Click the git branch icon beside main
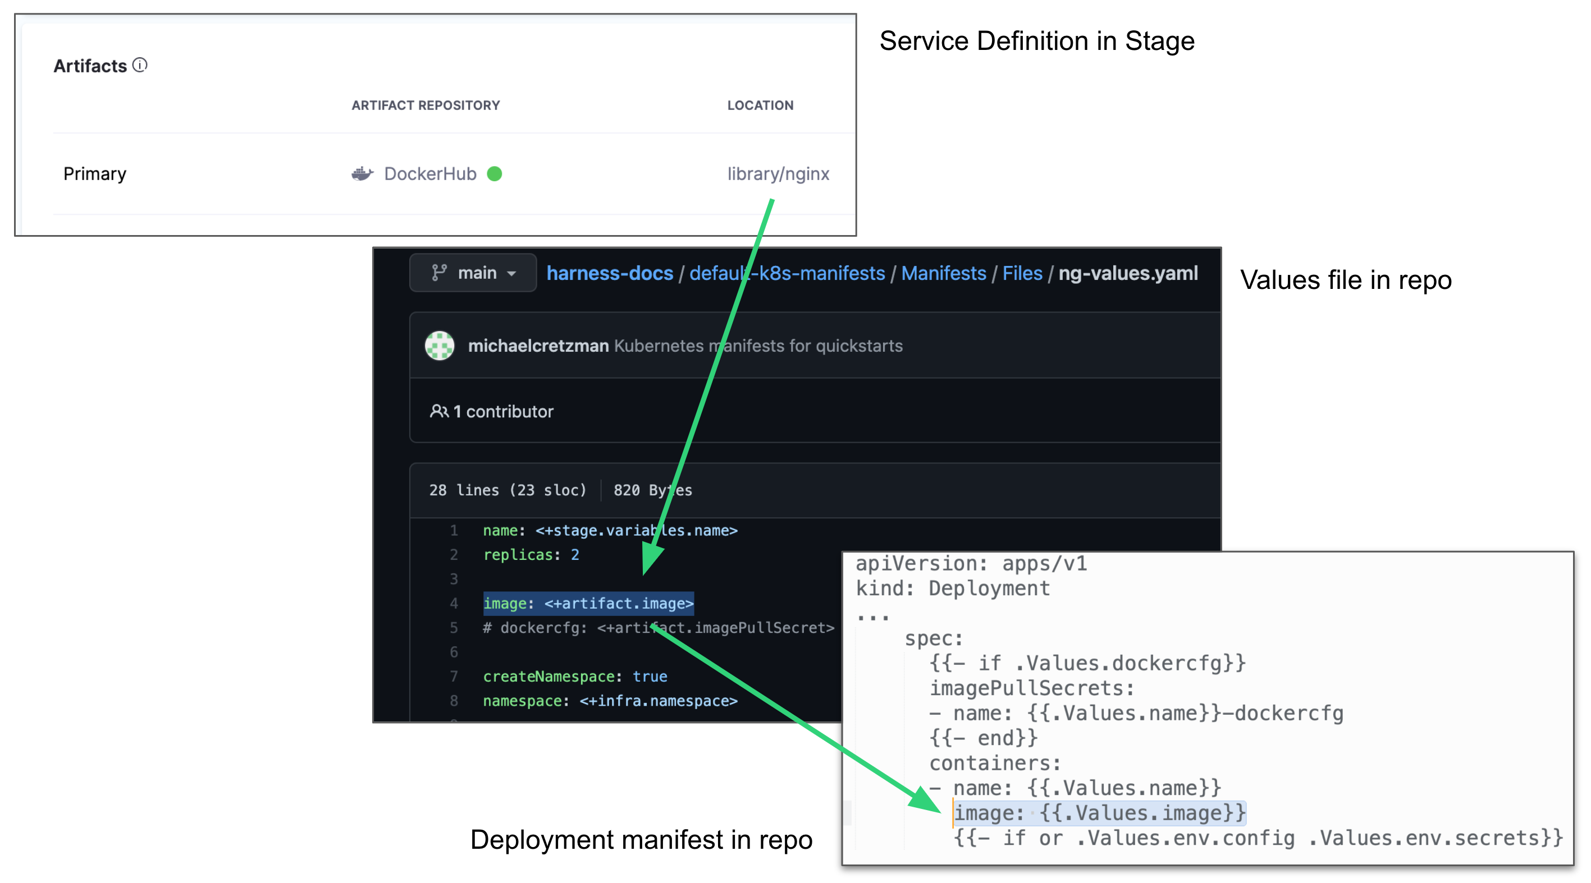Image resolution: width=1591 pixels, height=883 pixels. point(439,273)
